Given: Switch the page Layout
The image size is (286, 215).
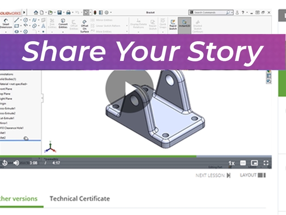Looking at the screenshot, I should point(253,175).
